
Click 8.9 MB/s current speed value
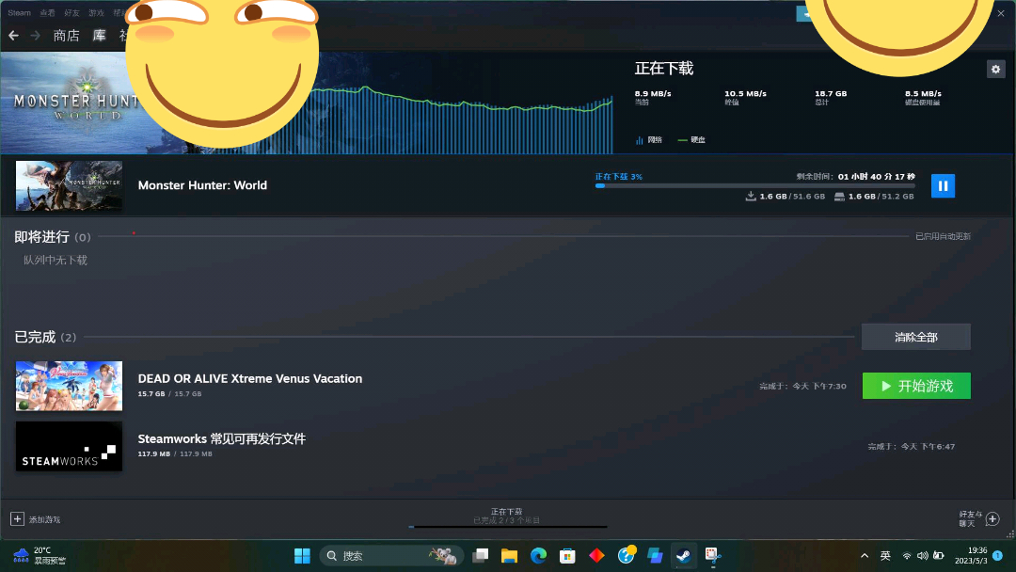653,93
